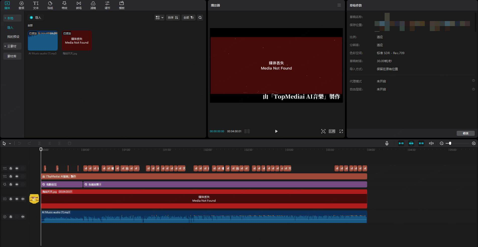This screenshot has height=247, width=478.
Task: Click the redo arrow
Action: click(29, 143)
